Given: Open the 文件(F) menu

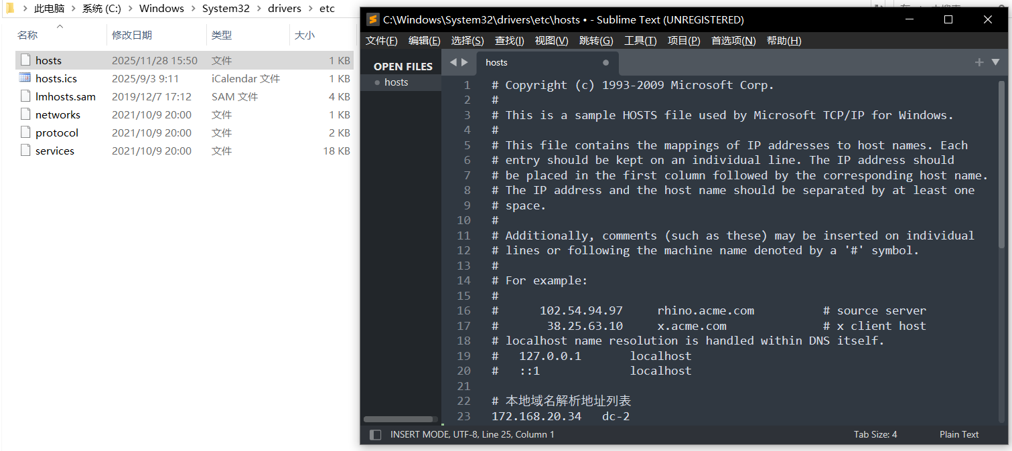Looking at the screenshot, I should tap(382, 41).
